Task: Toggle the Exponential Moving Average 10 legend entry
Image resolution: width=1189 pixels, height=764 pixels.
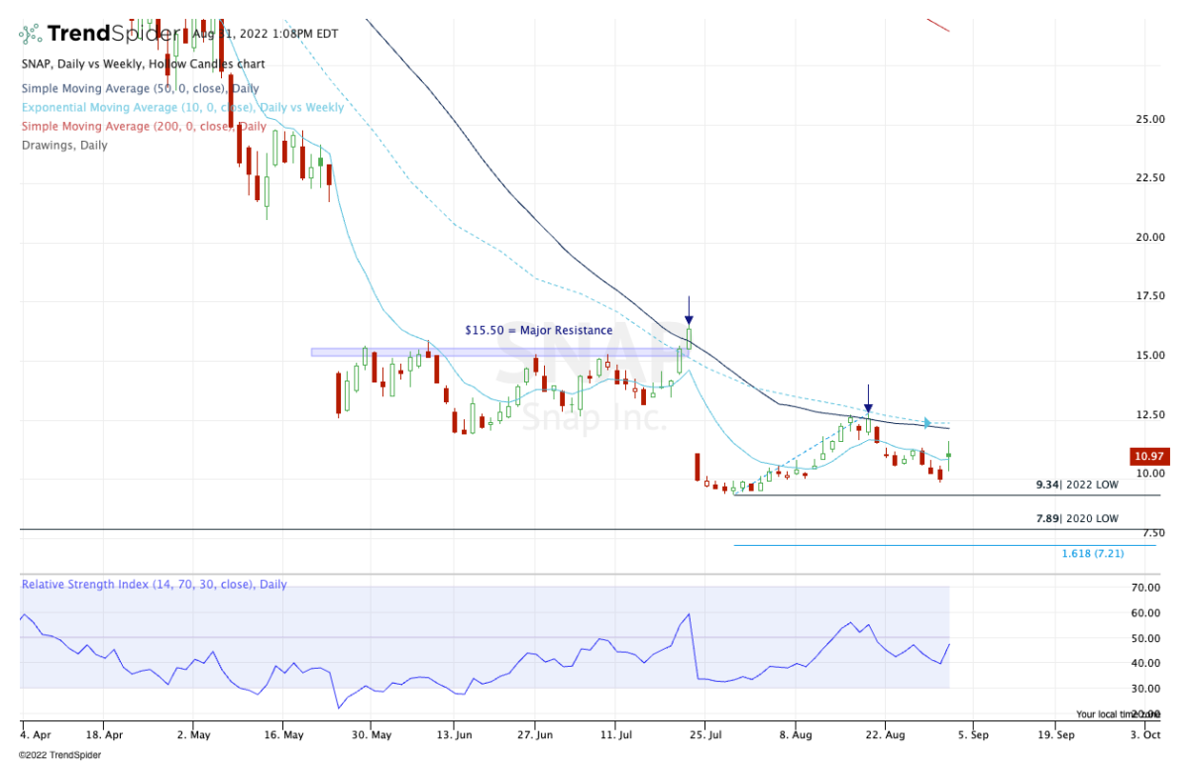Action: [x=182, y=107]
